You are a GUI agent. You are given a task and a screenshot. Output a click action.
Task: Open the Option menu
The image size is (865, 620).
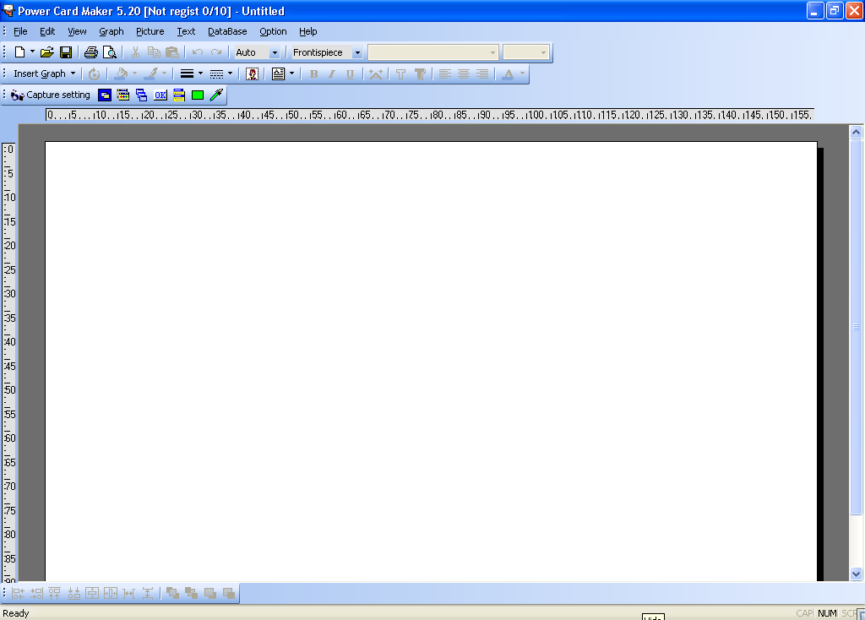click(273, 31)
